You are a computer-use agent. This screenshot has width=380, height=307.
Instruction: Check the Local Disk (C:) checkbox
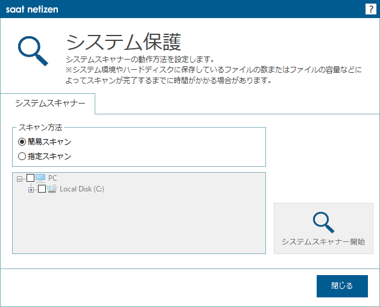(42, 189)
